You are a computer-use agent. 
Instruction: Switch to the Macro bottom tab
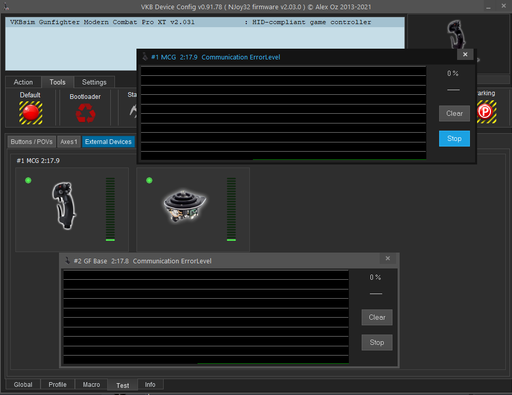pyautogui.click(x=91, y=385)
